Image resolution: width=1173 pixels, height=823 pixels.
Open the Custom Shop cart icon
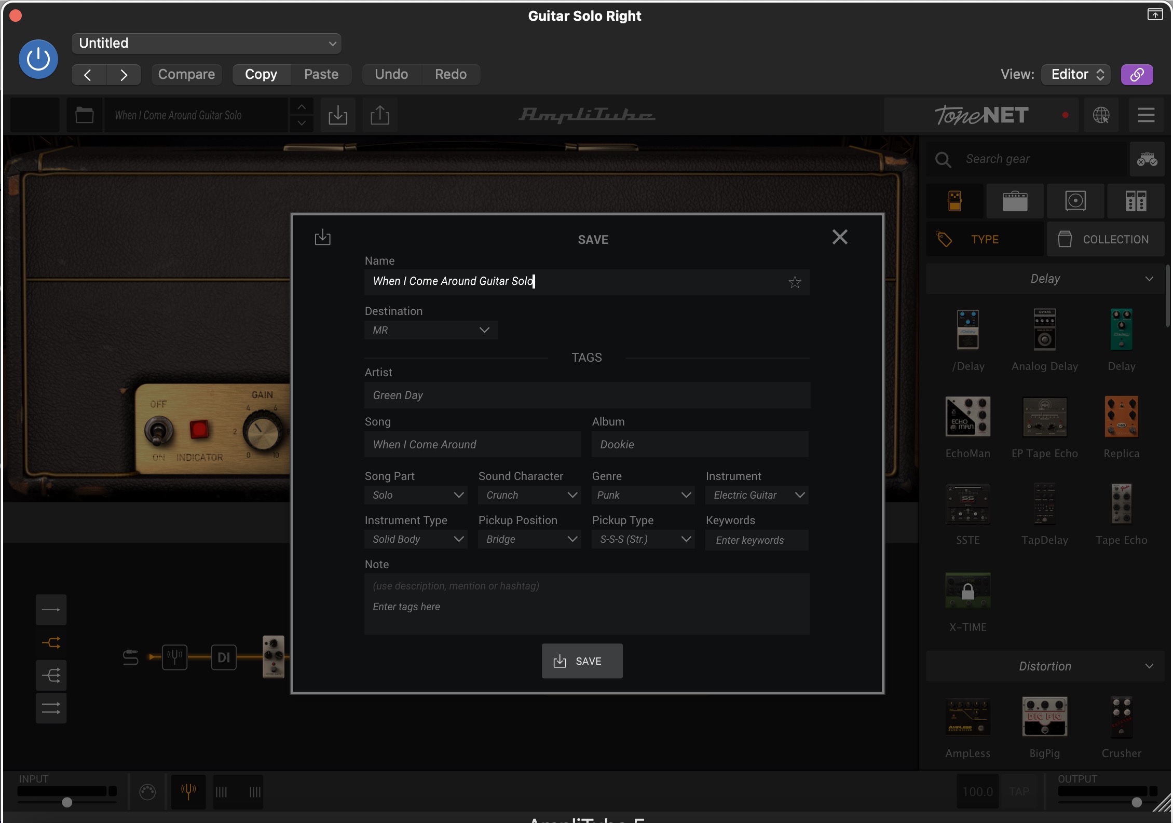pyautogui.click(x=1147, y=159)
